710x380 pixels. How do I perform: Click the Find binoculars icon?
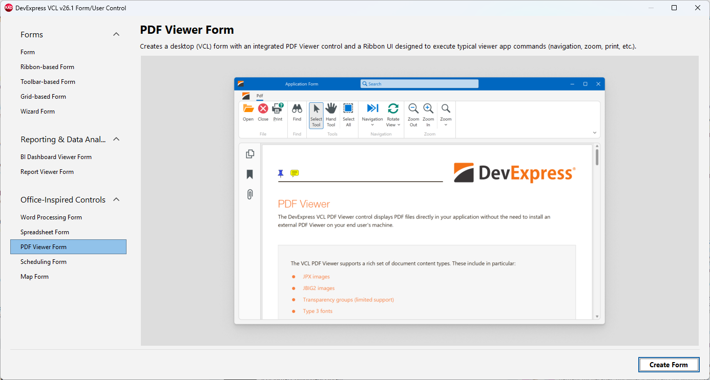pos(297,108)
